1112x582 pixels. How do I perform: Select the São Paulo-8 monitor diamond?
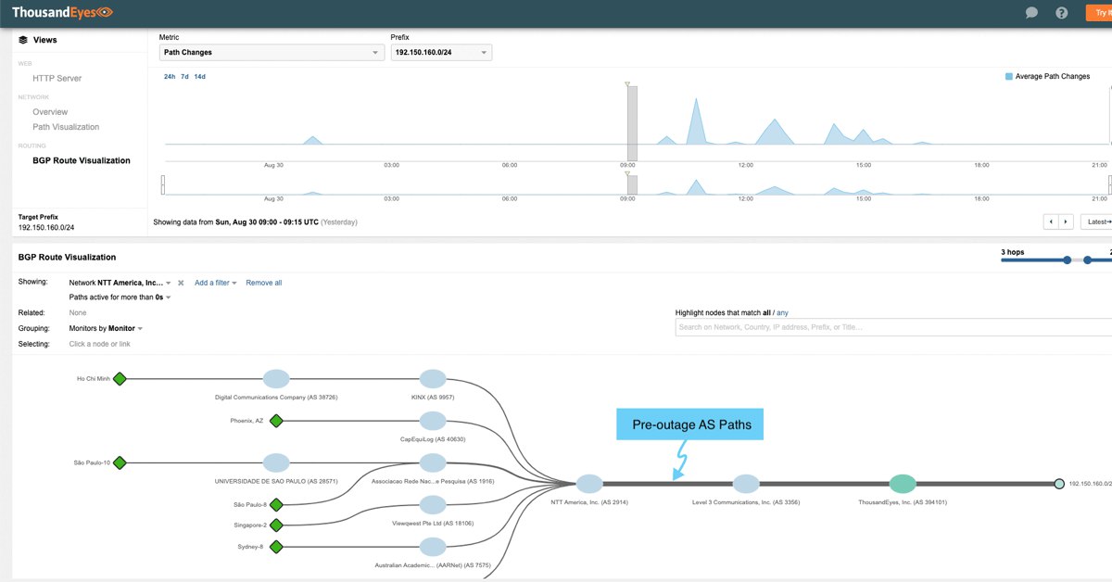pos(275,505)
